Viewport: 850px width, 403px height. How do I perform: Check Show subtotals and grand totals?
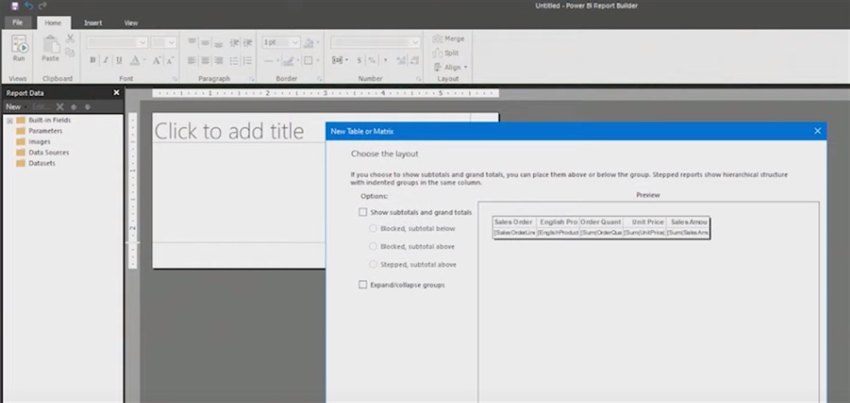(x=363, y=212)
